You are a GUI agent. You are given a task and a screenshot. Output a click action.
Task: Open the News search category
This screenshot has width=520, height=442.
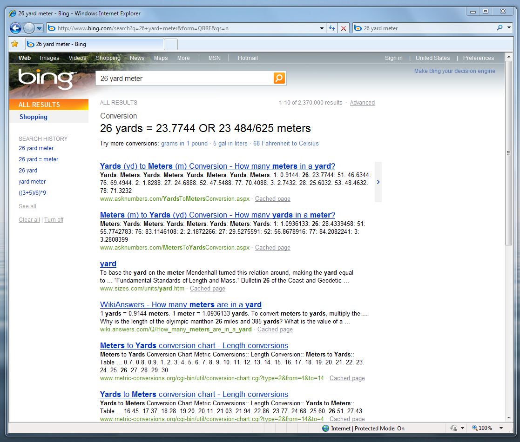137,58
